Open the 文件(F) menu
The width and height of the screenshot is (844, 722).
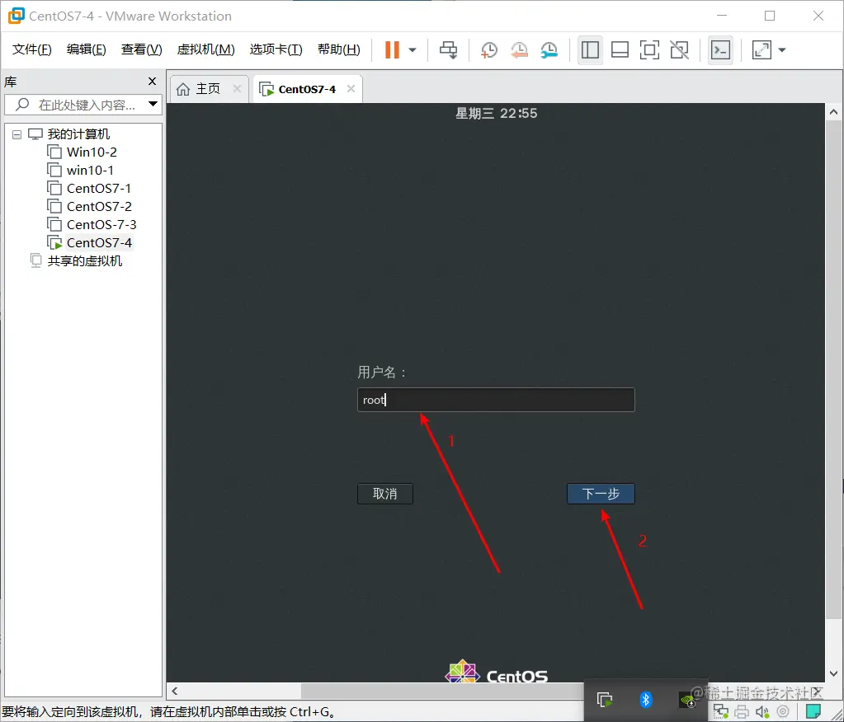click(x=31, y=49)
